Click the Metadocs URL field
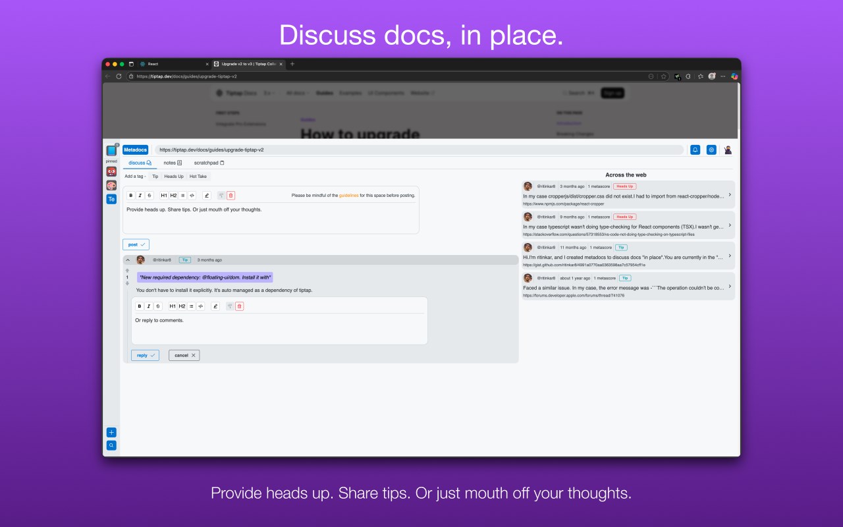The image size is (843, 527). (419, 150)
